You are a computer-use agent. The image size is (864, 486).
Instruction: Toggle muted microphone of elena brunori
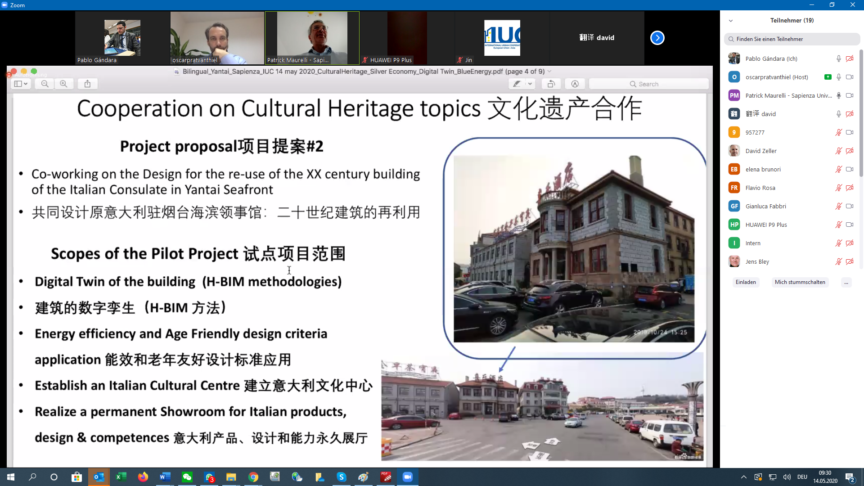coord(838,169)
